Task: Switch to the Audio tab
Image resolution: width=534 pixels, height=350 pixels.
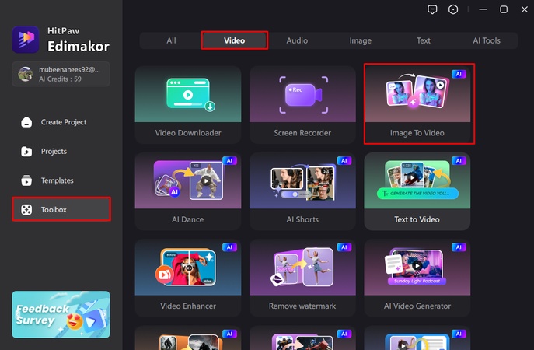Action: click(297, 40)
